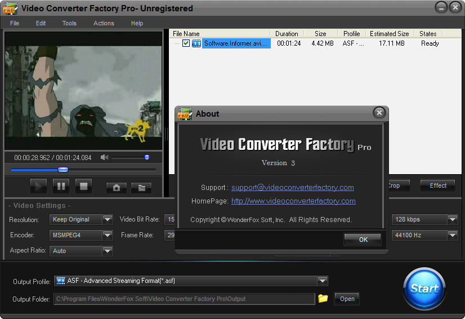This screenshot has height=319, width=465.
Task: Click the Open output folder button
Action: coord(347,299)
